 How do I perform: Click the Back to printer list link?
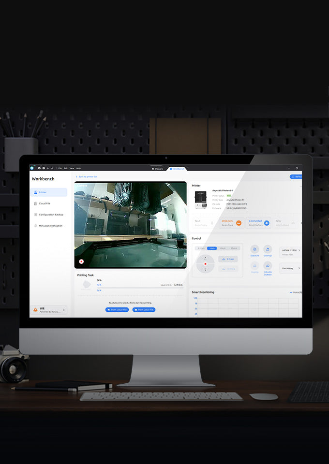point(87,177)
